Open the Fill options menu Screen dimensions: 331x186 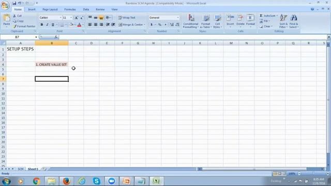(x=265, y=21)
